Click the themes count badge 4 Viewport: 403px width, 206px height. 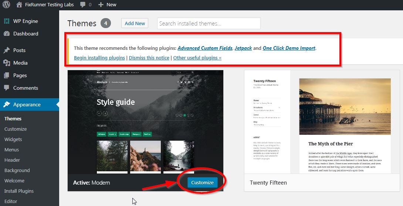106,23
